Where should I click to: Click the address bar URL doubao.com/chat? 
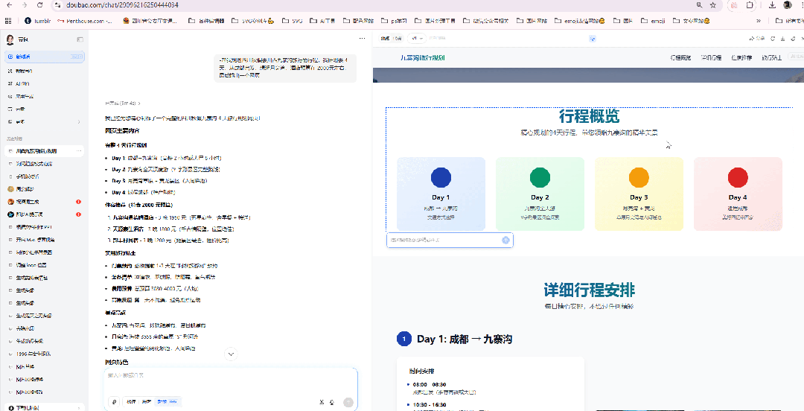click(122, 4)
